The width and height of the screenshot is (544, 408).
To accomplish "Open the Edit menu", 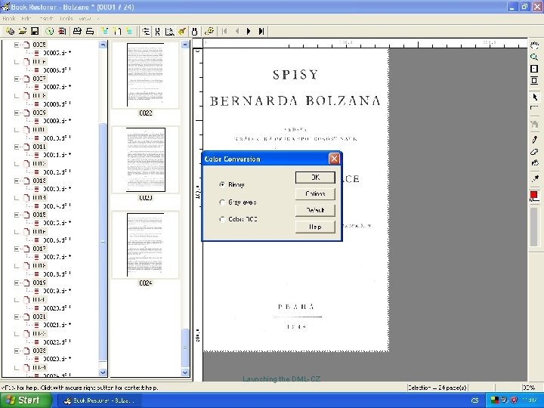I will tap(26, 19).
